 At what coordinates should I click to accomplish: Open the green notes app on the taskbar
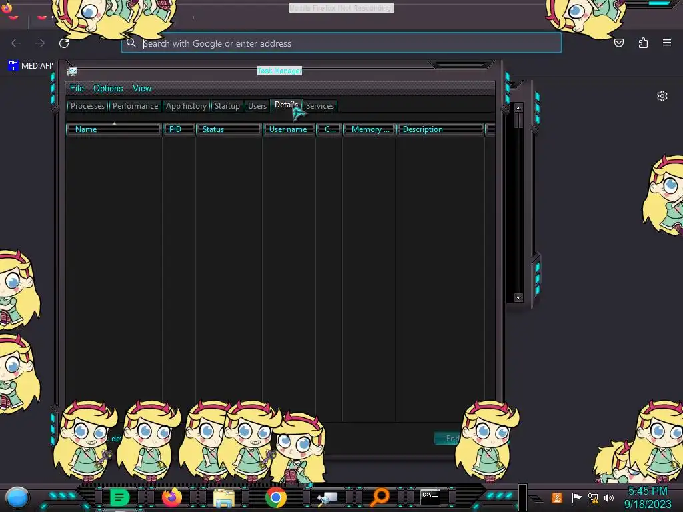119,497
